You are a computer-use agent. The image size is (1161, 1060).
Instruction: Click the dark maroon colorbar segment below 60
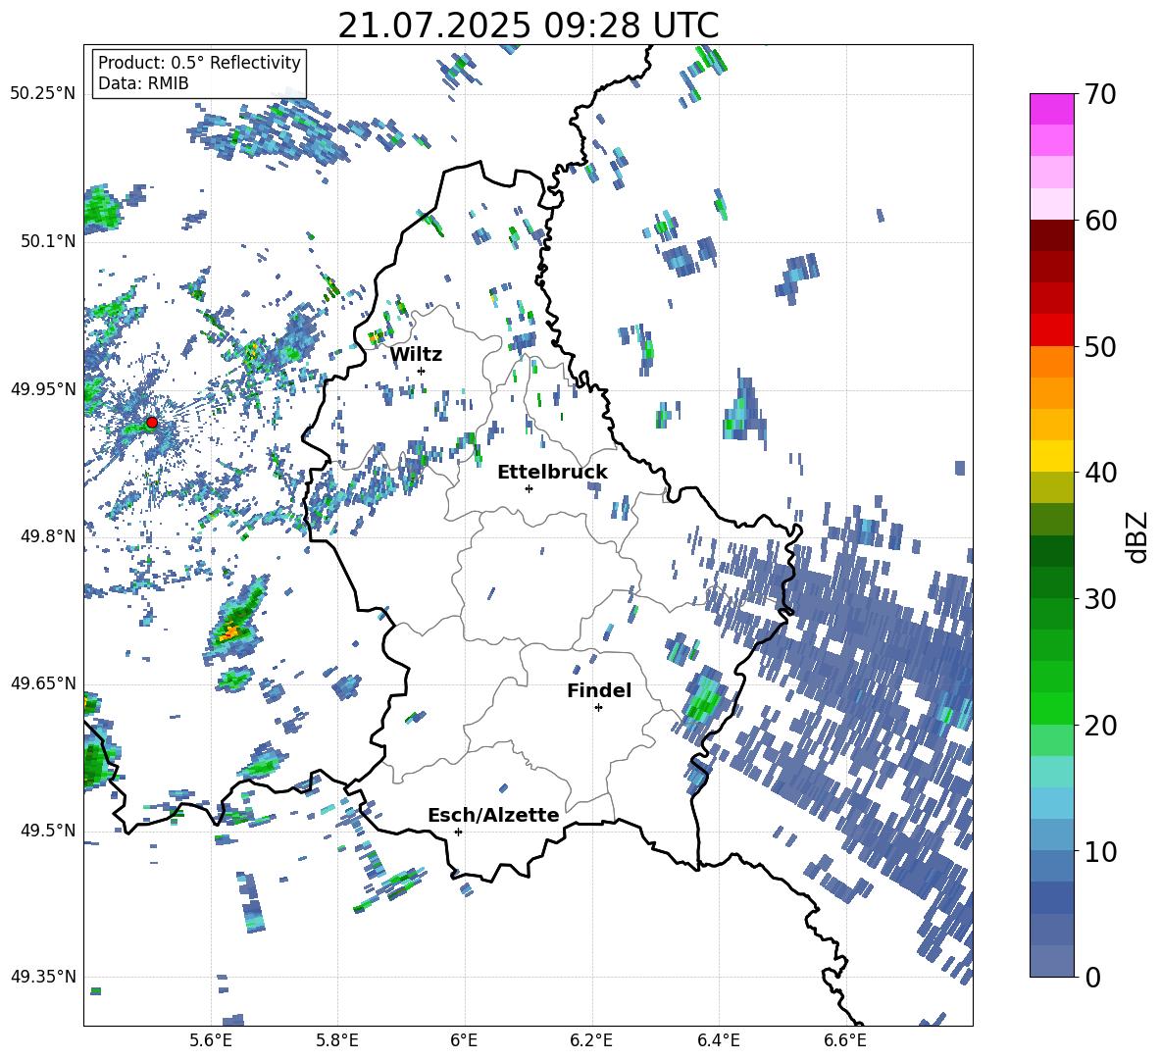pos(1051,235)
